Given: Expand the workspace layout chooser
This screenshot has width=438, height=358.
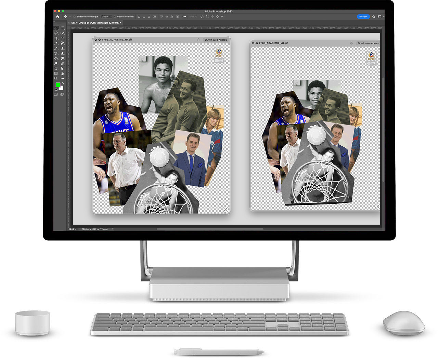Looking at the screenshot, I should tap(380, 16).
